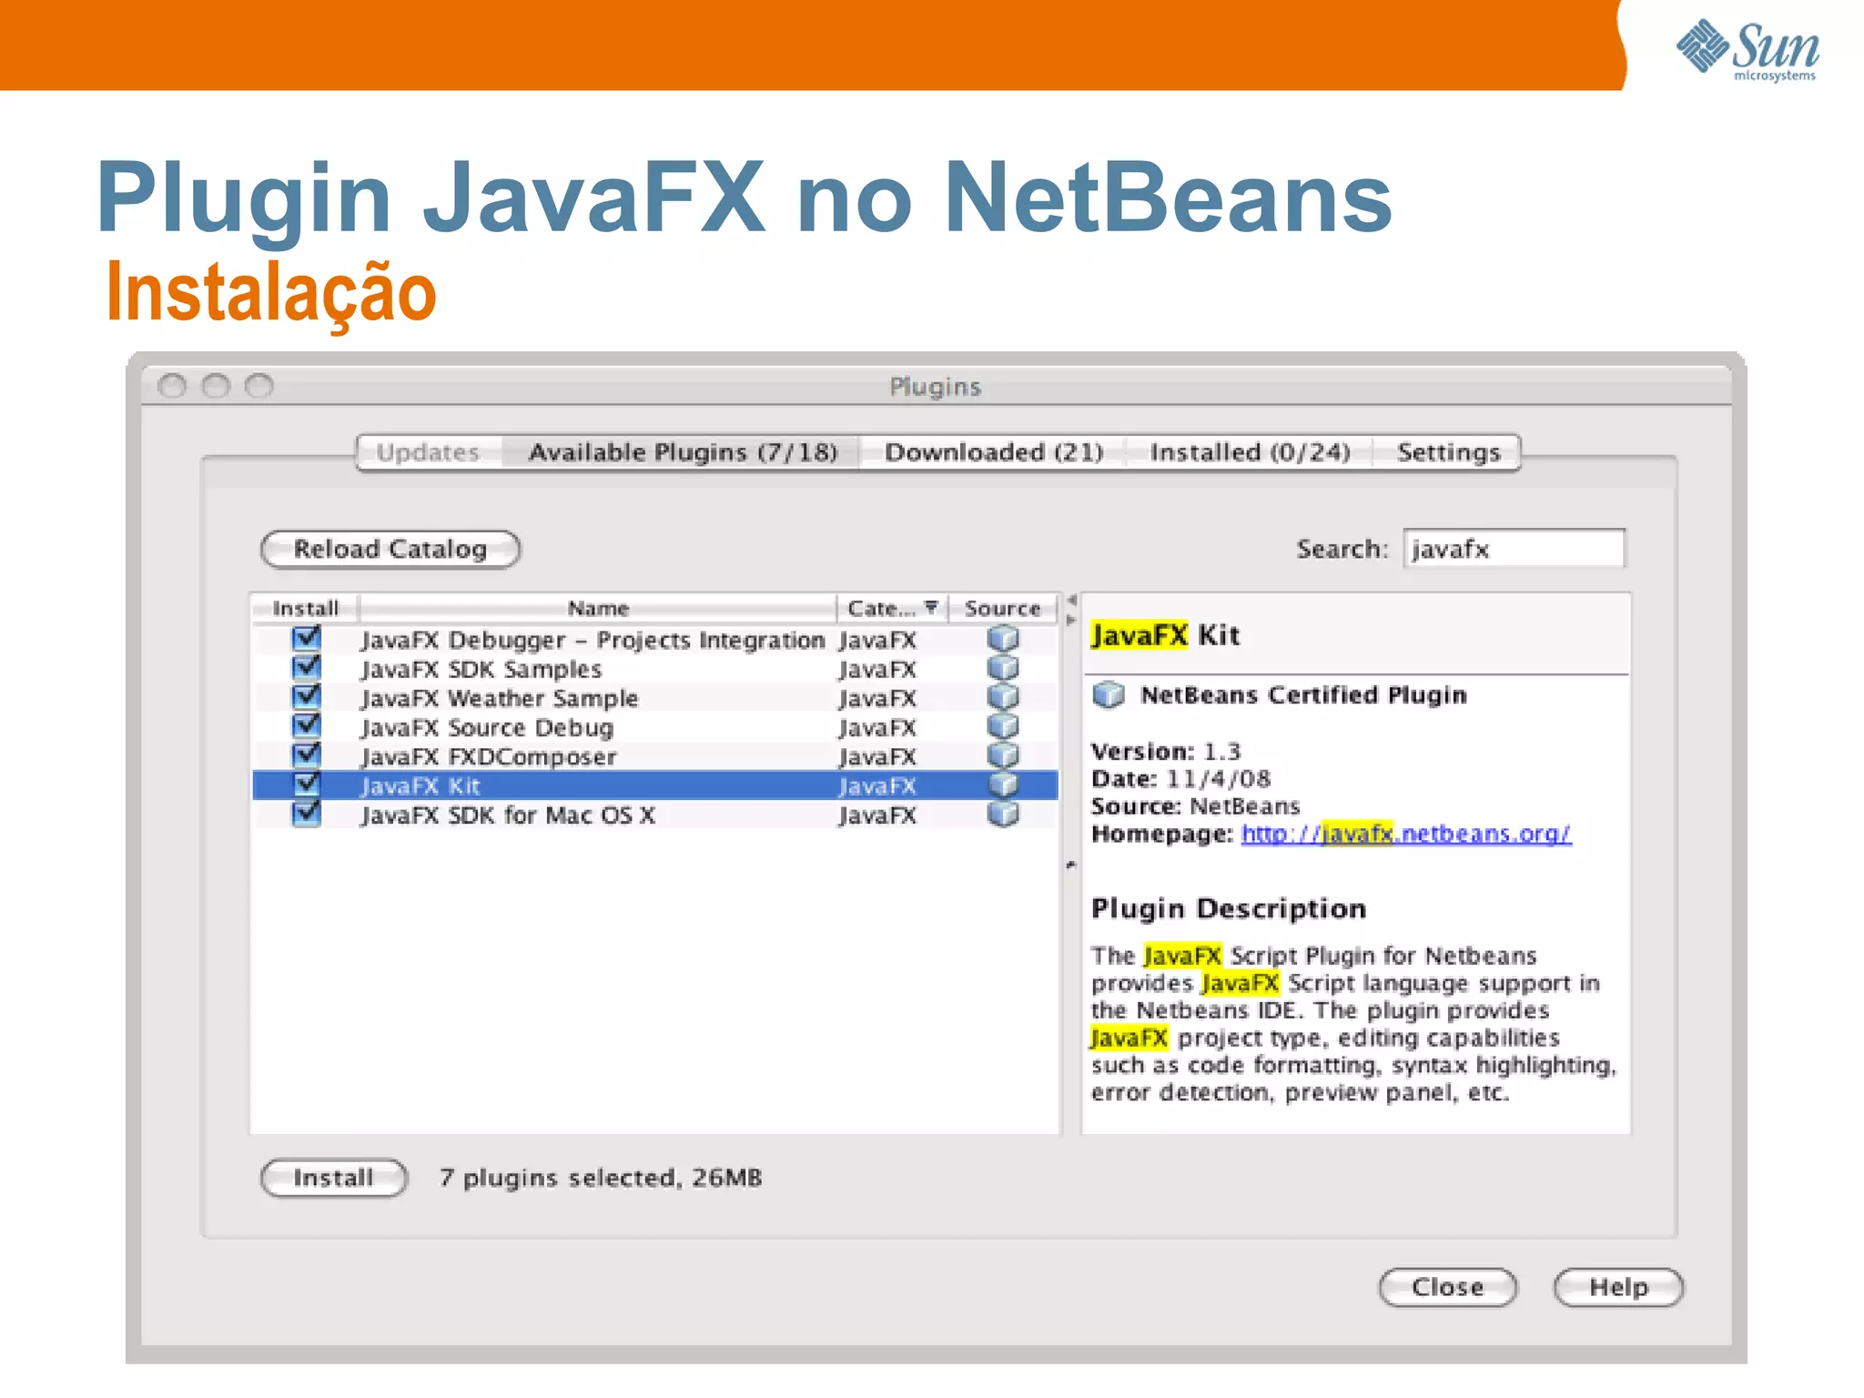
Task: Open the Installed (0/24) tab
Action: tap(1250, 452)
